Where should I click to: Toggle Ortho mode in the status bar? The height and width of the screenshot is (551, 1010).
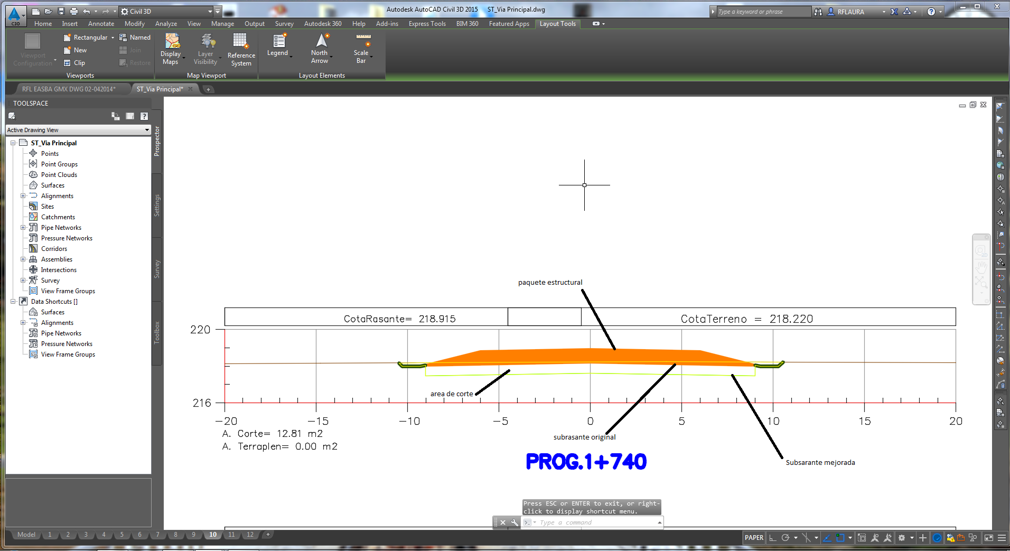(x=773, y=538)
